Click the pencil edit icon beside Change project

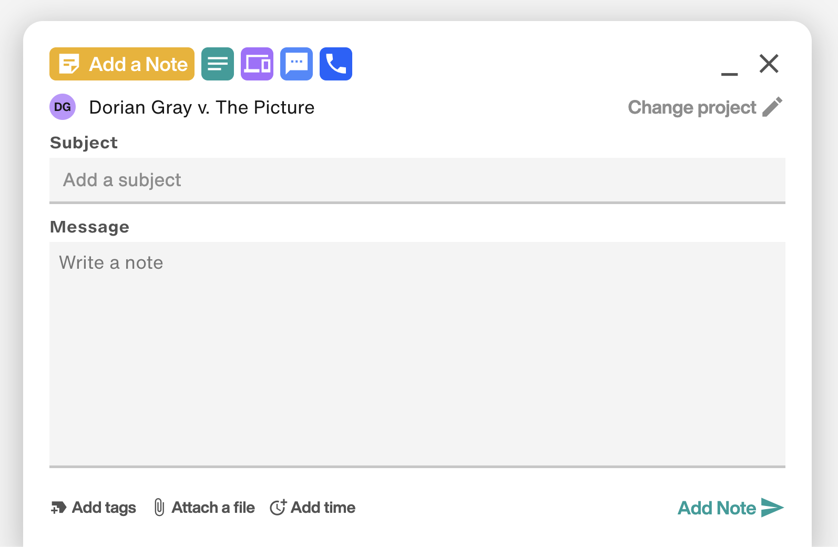[772, 107]
